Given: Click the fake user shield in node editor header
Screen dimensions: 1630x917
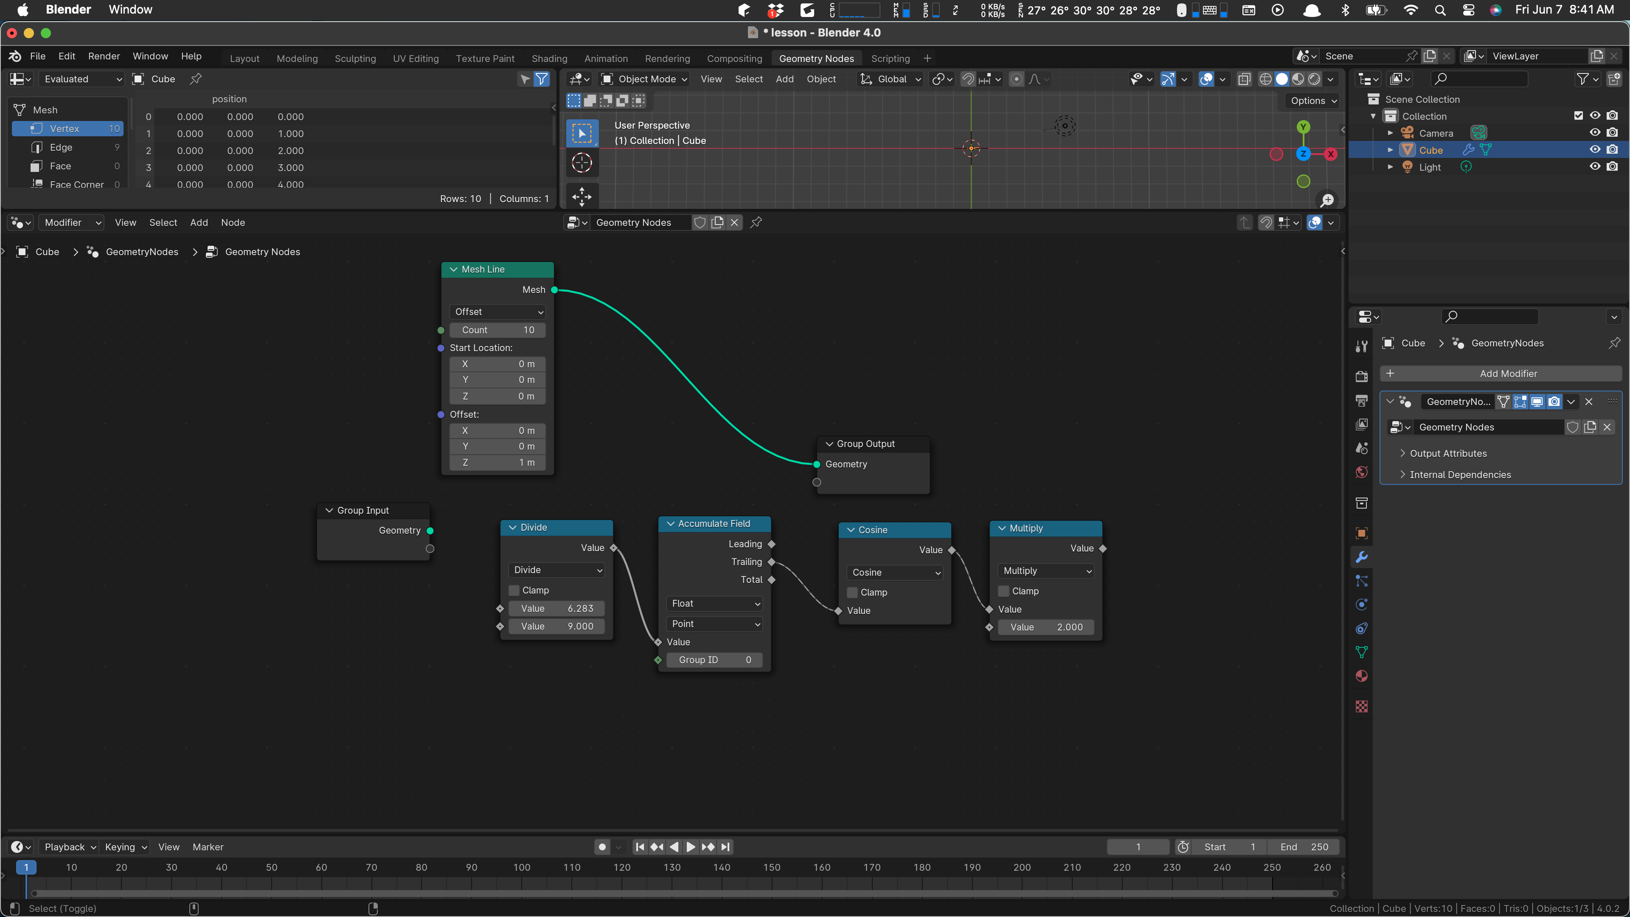Looking at the screenshot, I should click(x=700, y=222).
